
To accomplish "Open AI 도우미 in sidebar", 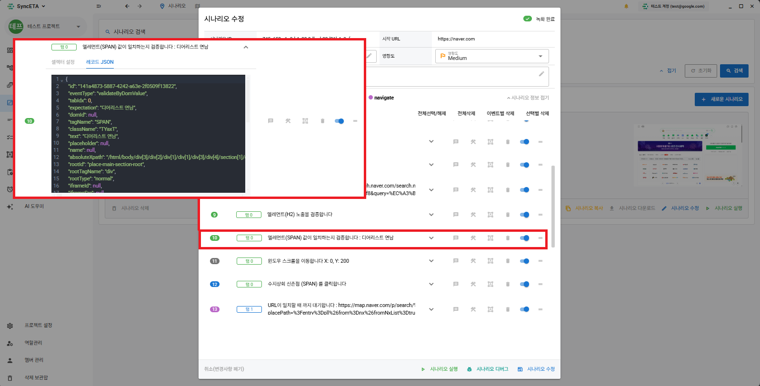I will (x=34, y=206).
